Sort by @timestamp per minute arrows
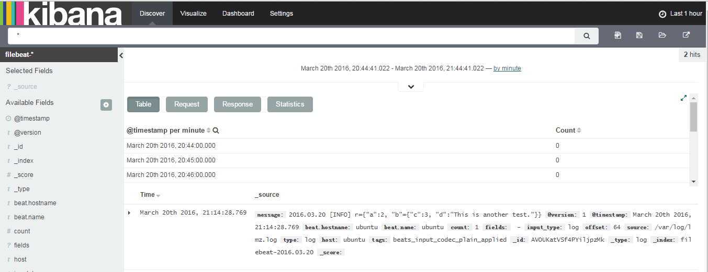This screenshot has height=272, width=708. 209,131
